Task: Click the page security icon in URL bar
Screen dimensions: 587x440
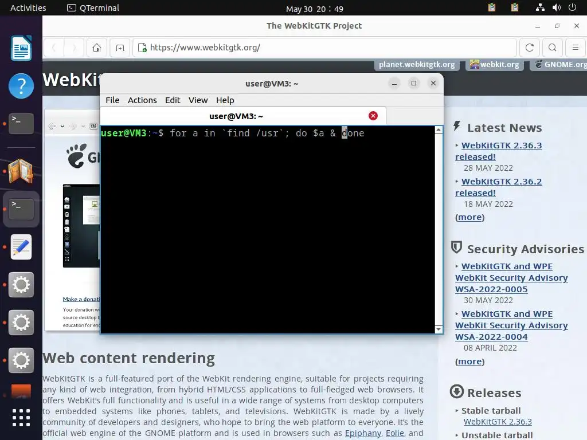Action: [x=142, y=48]
